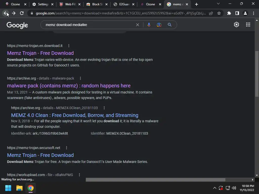
Task: Open a new tab with the plus button
Action: click(196, 4)
